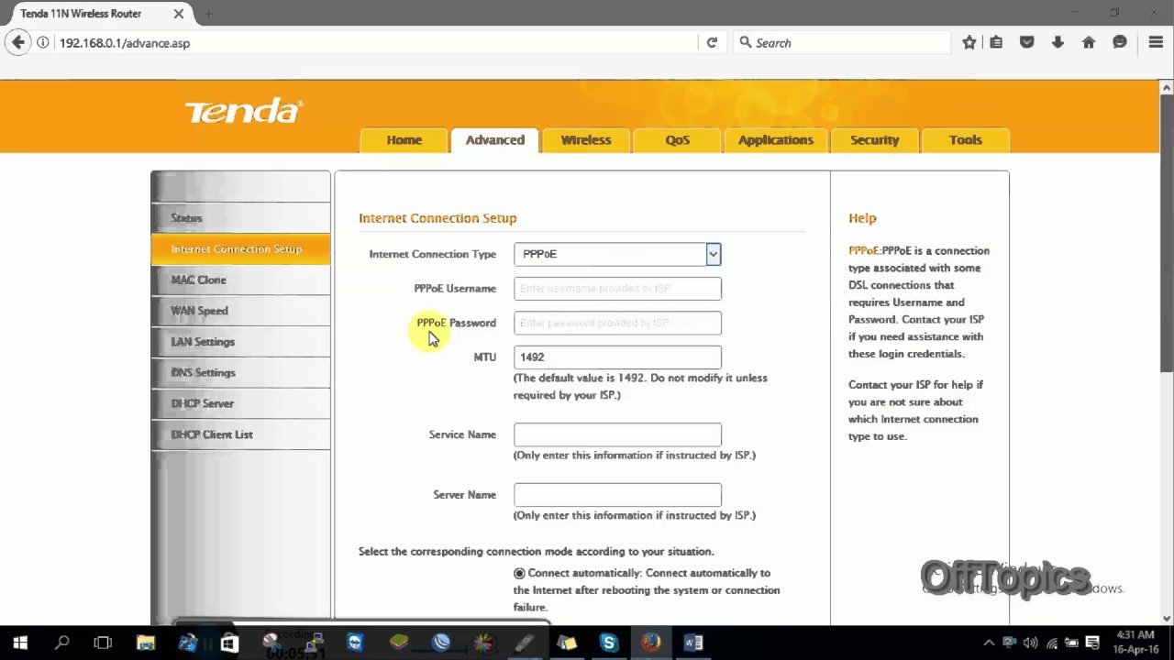Open the Security tab
1174x660 pixels.
875,140
